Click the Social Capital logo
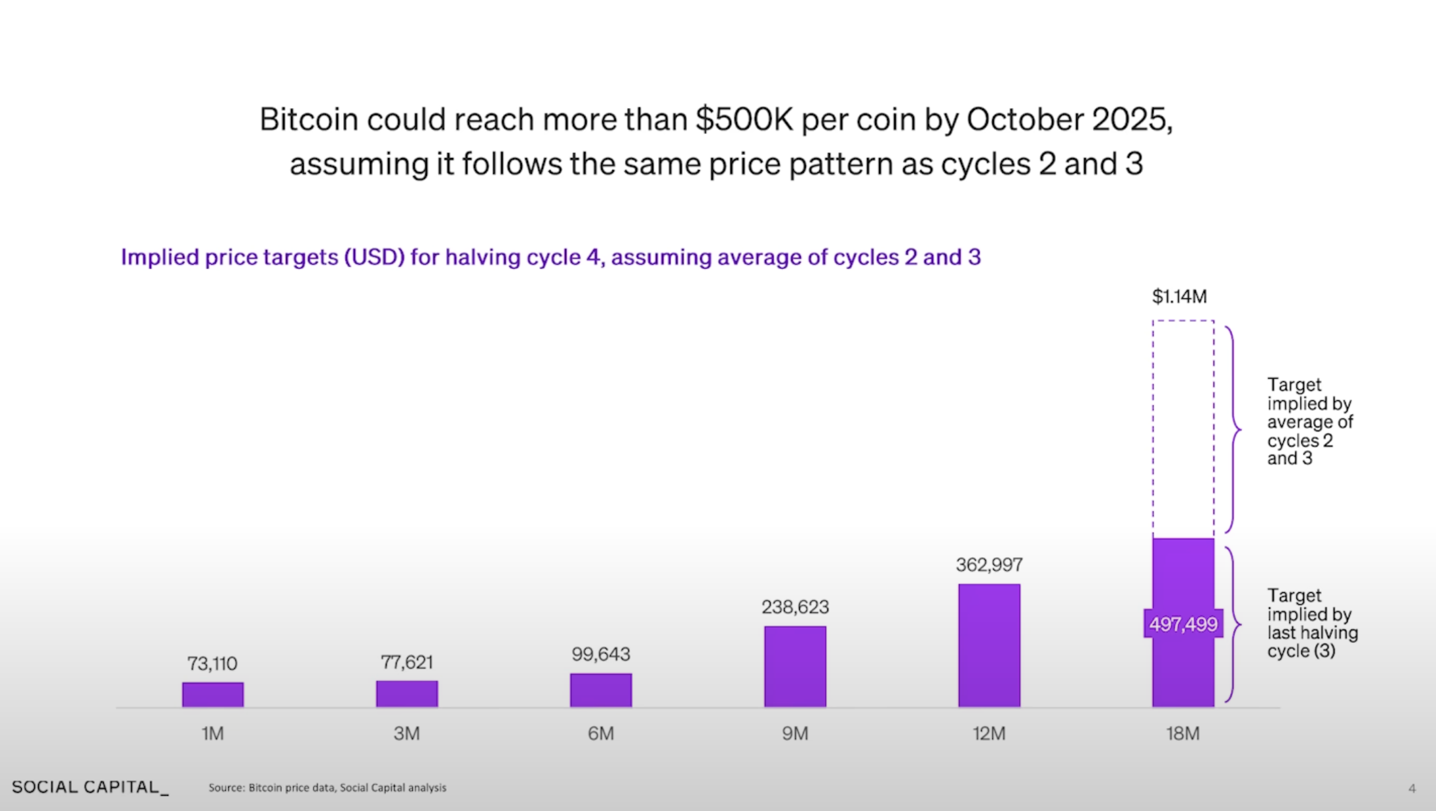 click(x=90, y=787)
